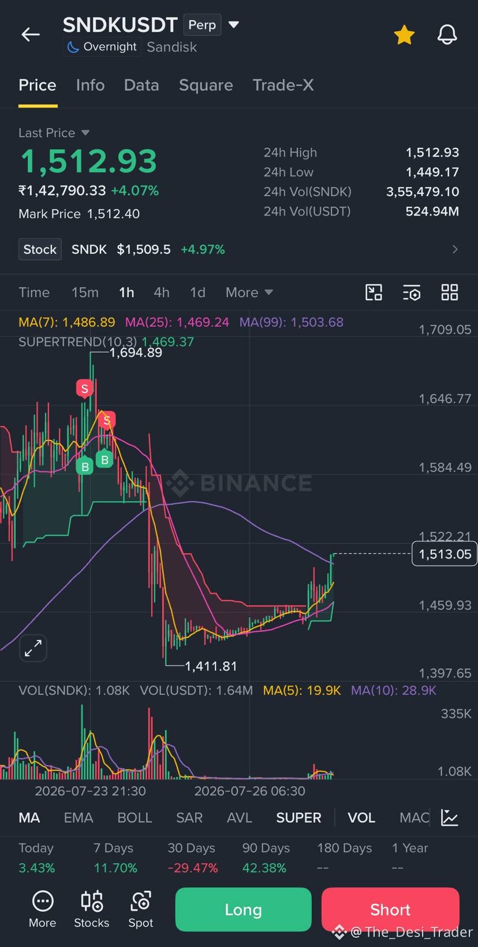Toggle the MA indicator
The width and height of the screenshot is (478, 947).
coord(29,817)
